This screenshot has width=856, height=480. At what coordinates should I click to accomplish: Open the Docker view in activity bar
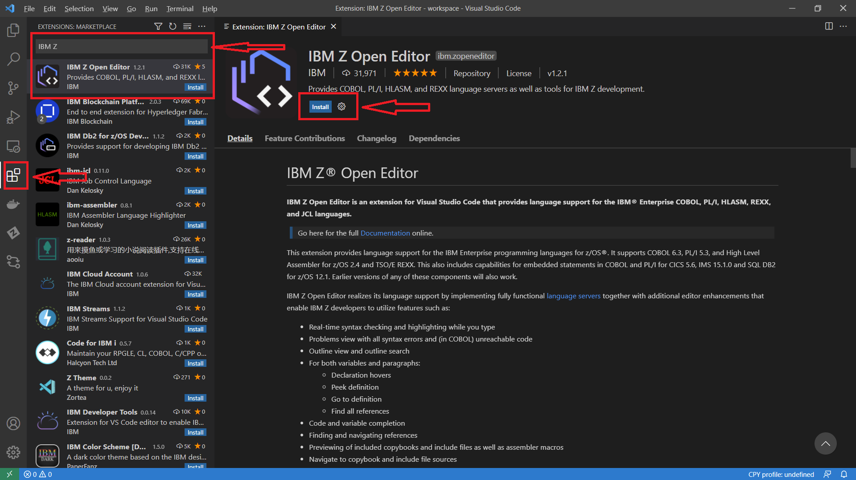click(x=13, y=204)
